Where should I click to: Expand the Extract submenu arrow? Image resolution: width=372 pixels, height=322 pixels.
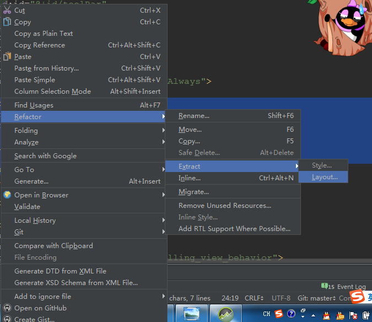coord(296,166)
